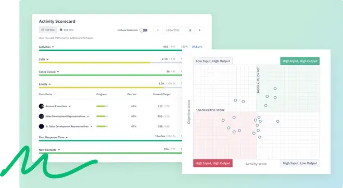Viewport: 343px width, 188px height.
Task: Click the Account Executives avatar
Action: click(x=41, y=106)
